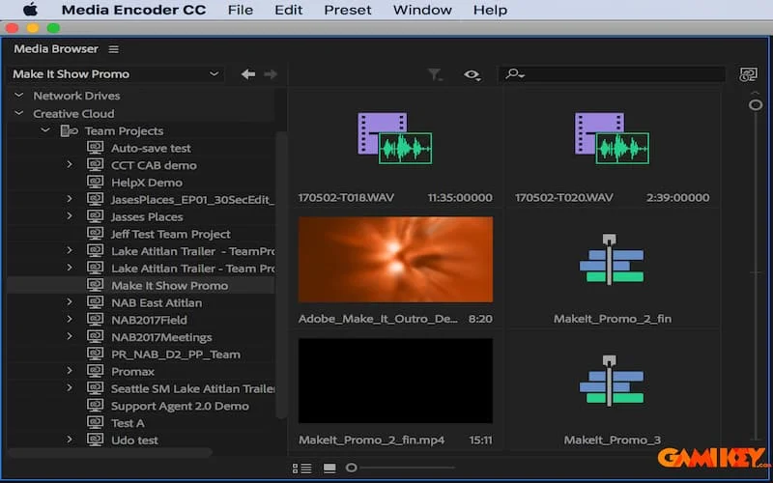Expand the NAB East Atitlan project

tap(70, 302)
